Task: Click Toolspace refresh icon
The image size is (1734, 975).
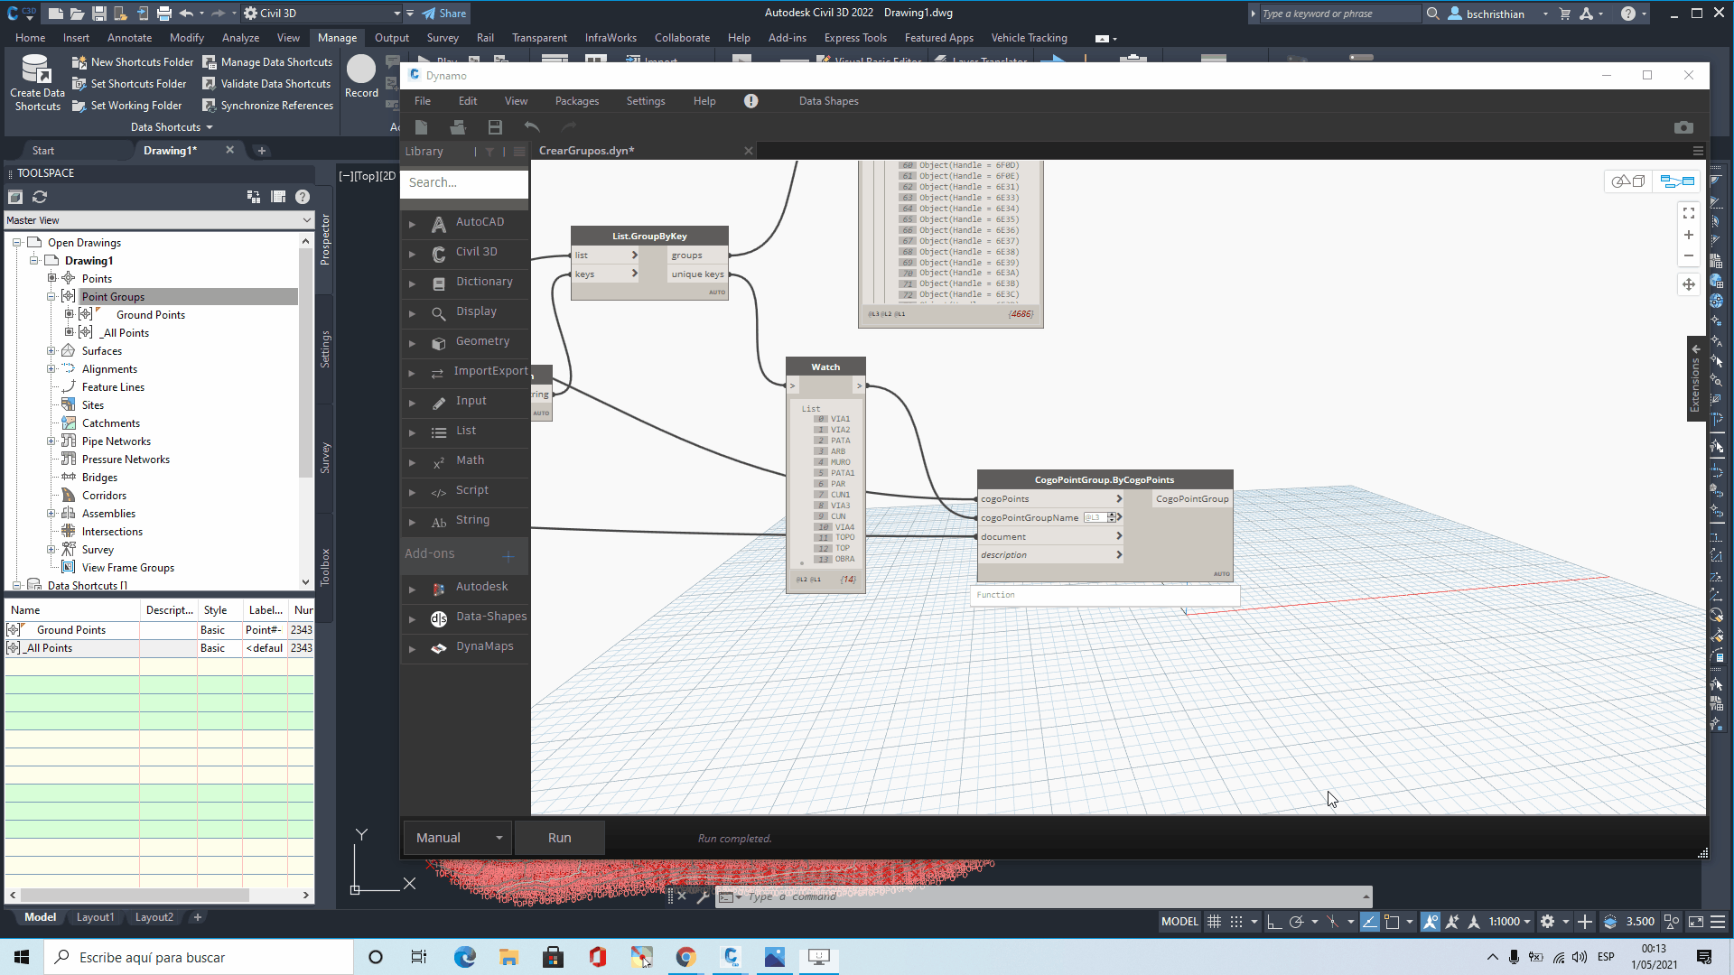Action: pyautogui.click(x=40, y=197)
